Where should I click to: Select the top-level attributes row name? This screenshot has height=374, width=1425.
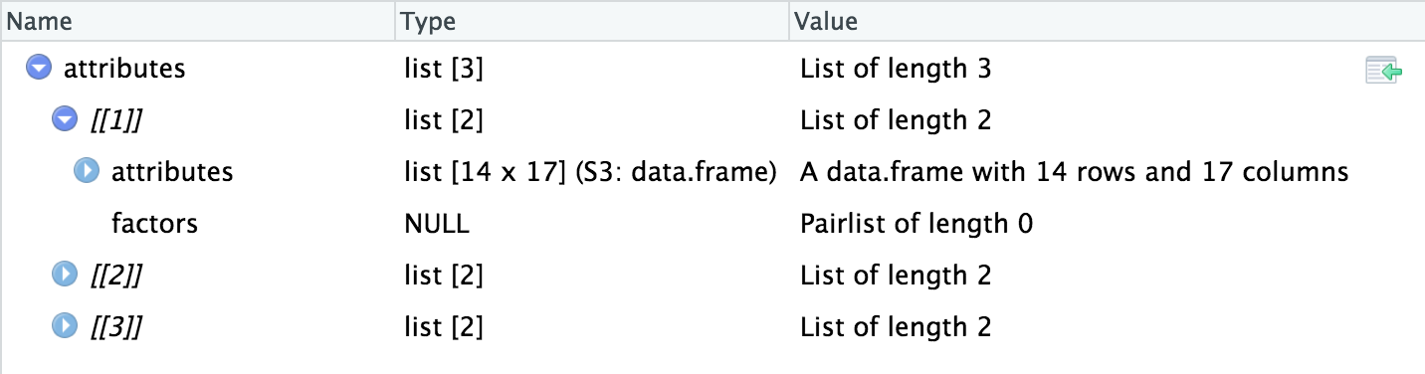click(x=124, y=69)
